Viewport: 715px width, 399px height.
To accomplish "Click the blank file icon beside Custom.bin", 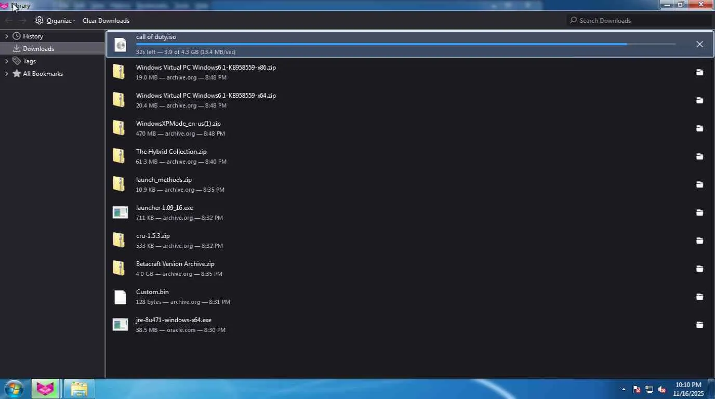I will coord(120,297).
